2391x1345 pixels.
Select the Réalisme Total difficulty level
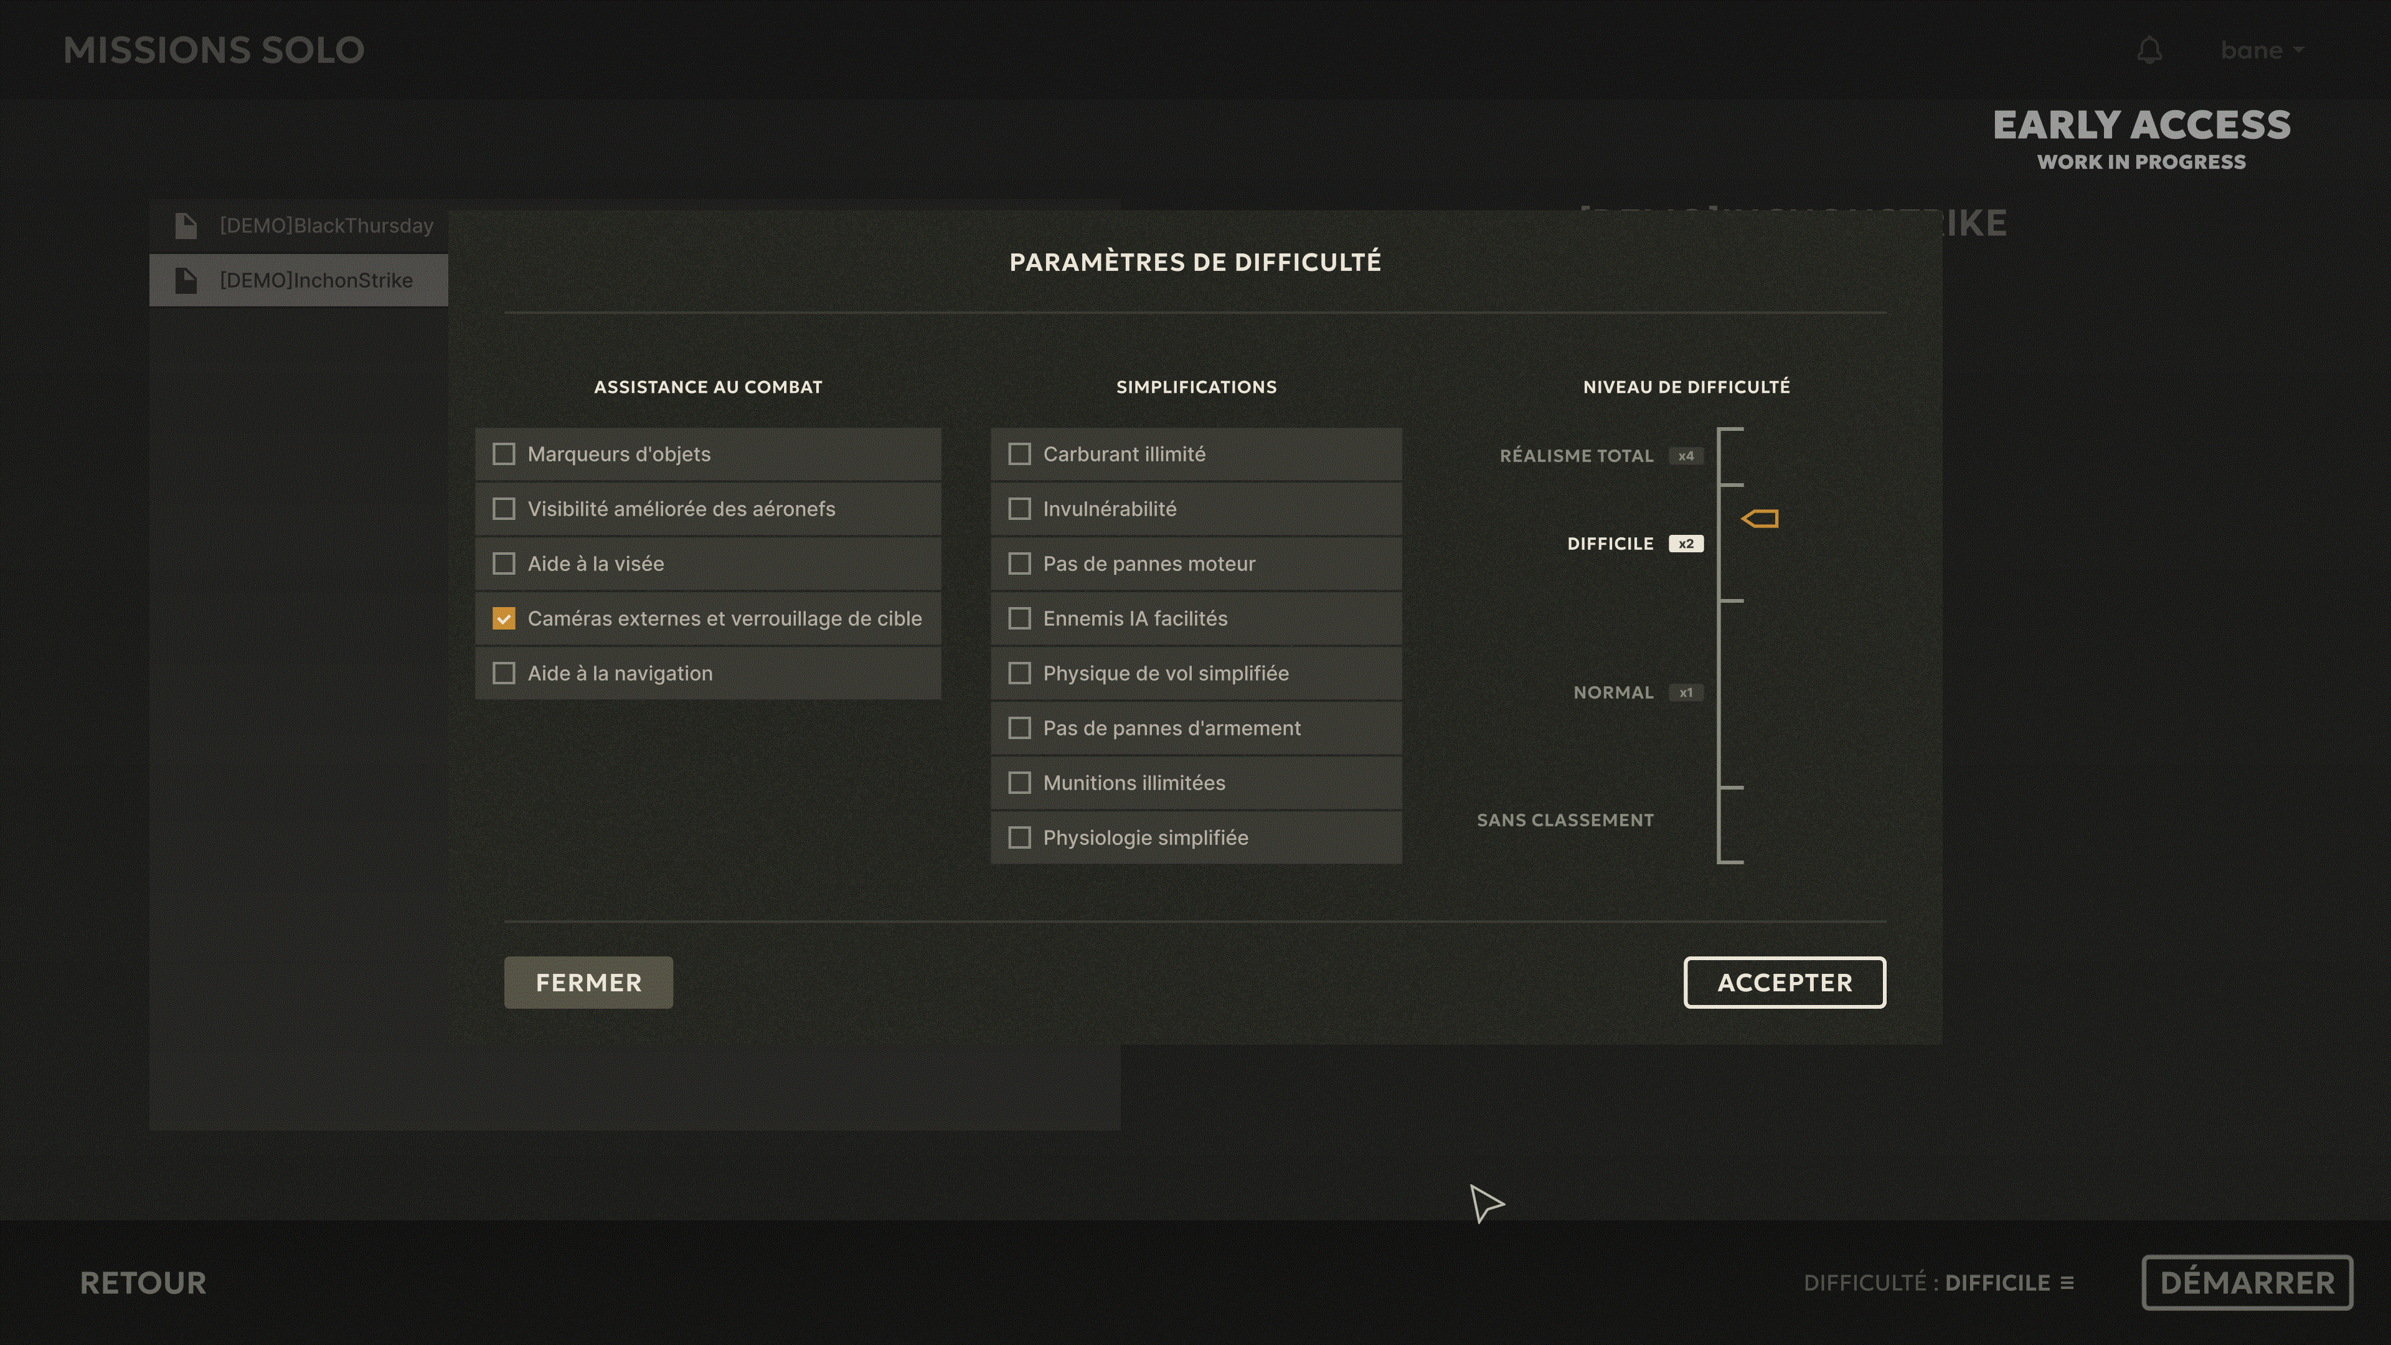[x=1576, y=456]
